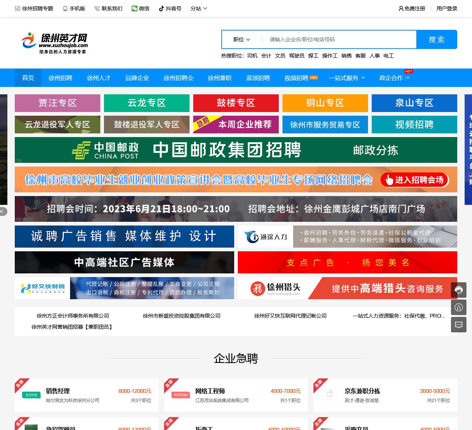Select hot search keyword 销售
Screen dimensions: 472x430
347,56
